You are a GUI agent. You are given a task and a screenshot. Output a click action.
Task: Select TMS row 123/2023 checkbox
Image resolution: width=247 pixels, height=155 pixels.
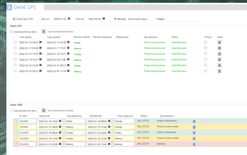(x=15, y=132)
